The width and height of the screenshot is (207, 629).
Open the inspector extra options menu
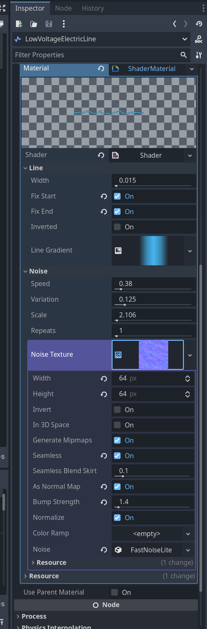click(64, 24)
